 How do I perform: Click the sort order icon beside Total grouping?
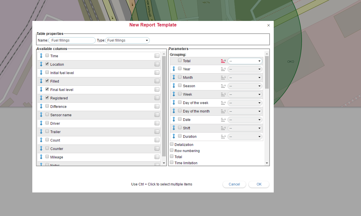tap(223, 60)
